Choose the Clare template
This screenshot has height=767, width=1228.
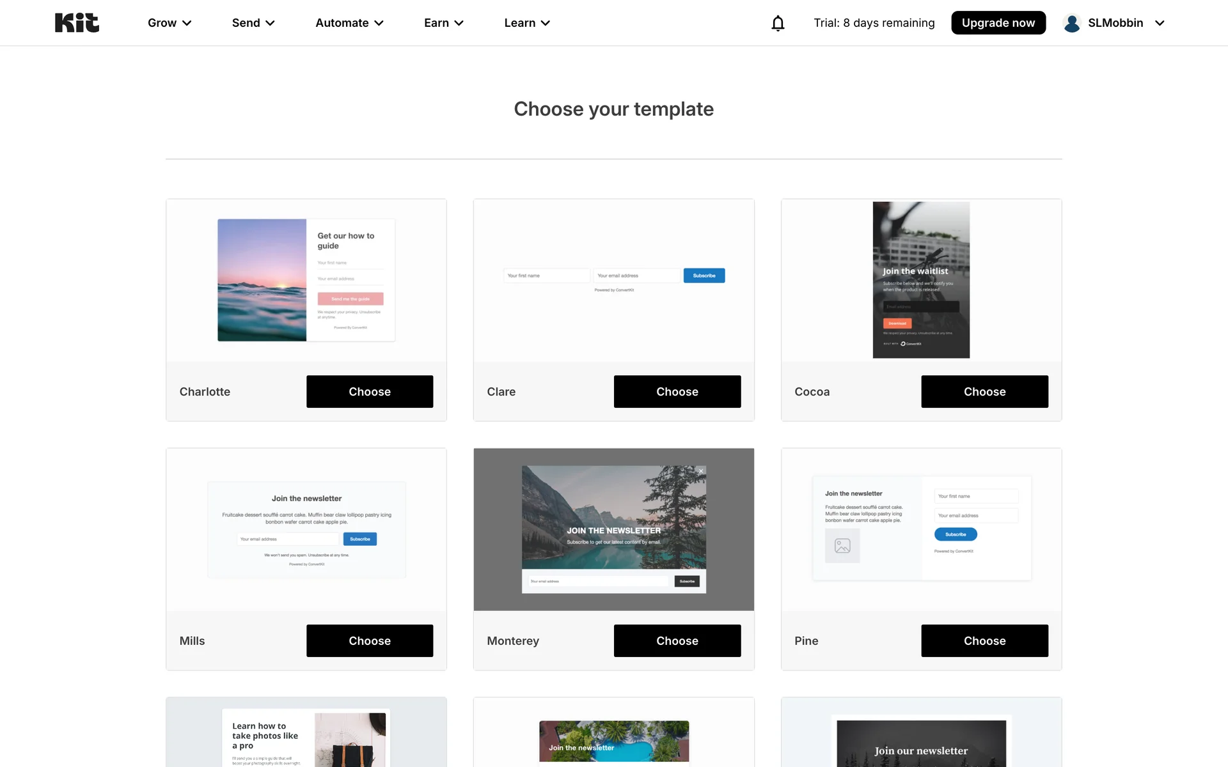[x=677, y=391]
